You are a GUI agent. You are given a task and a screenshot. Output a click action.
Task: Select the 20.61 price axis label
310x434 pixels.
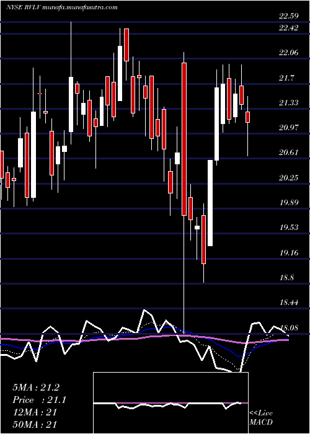pyautogui.click(x=289, y=153)
